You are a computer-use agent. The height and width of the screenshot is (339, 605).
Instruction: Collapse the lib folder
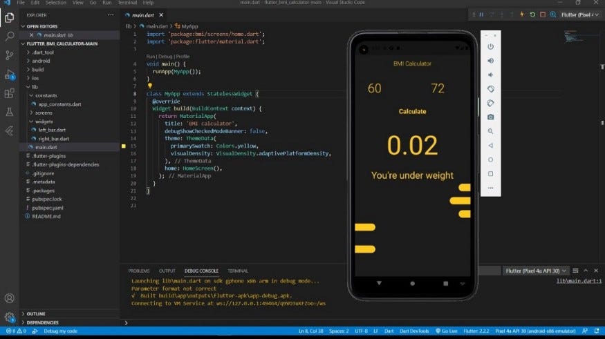pos(35,87)
